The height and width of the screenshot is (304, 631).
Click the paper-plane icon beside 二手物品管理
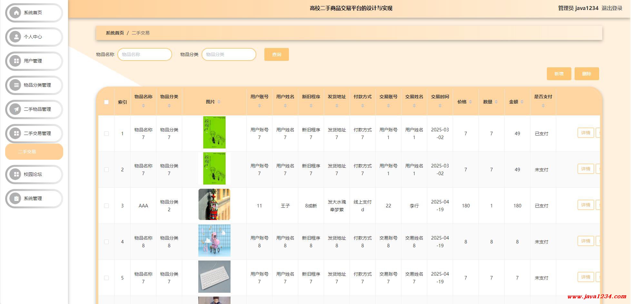pyautogui.click(x=15, y=109)
